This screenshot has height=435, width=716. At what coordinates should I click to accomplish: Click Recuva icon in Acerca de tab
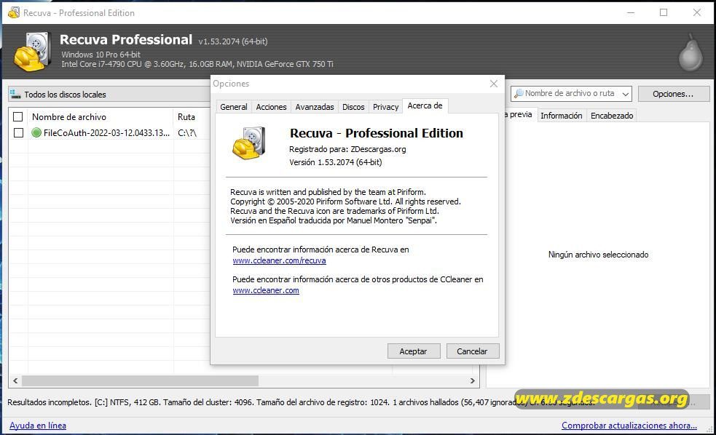[249, 143]
